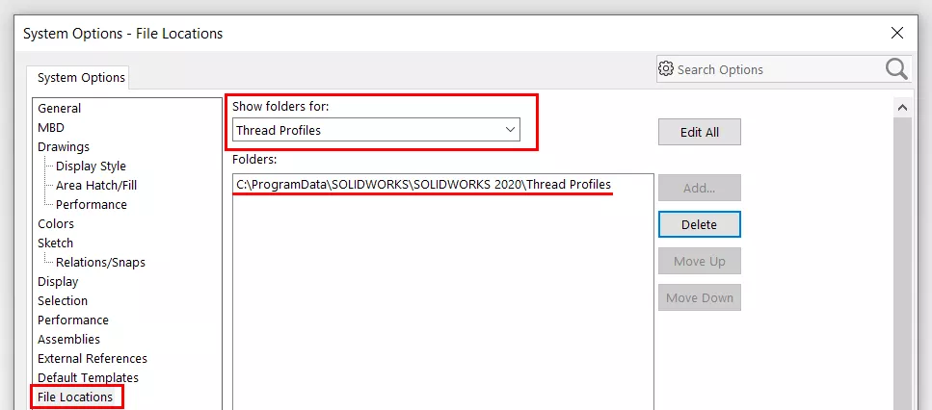This screenshot has width=932, height=410.
Task: Open Relations/Snaps under Sketch
Action: pyautogui.click(x=100, y=263)
